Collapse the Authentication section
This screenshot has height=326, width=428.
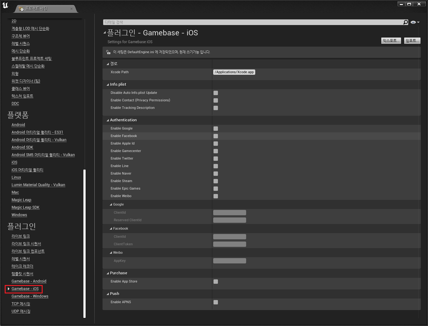pyautogui.click(x=108, y=120)
